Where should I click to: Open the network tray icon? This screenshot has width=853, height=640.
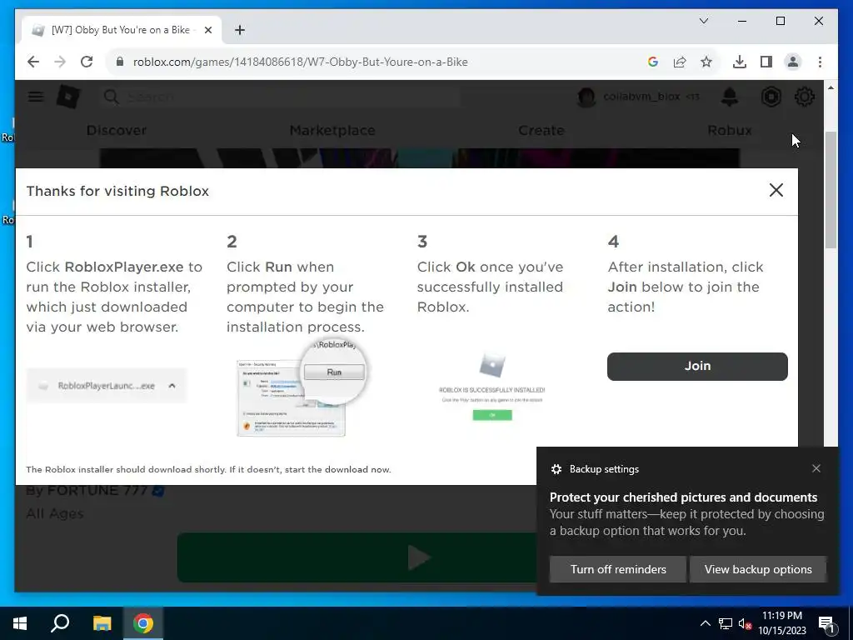pyautogui.click(x=726, y=623)
